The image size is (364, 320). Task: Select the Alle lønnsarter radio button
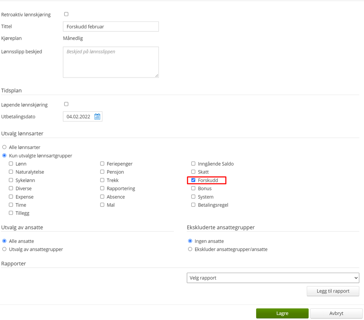(x=4, y=147)
